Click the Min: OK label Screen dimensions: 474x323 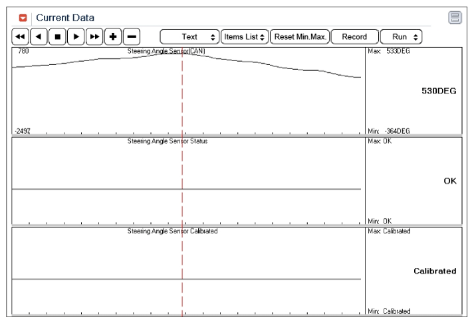[380, 222]
